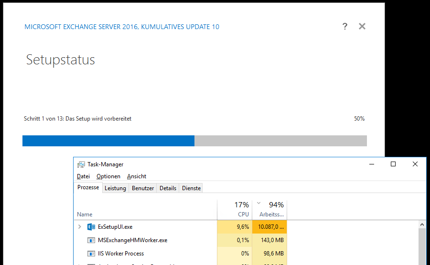Click the Exchange Server 2016 update title

point(122,27)
